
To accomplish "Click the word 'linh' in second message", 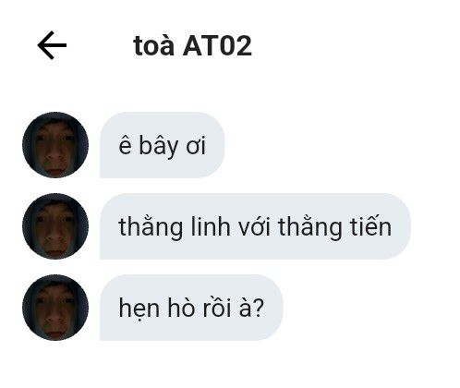I will pos(211,227).
